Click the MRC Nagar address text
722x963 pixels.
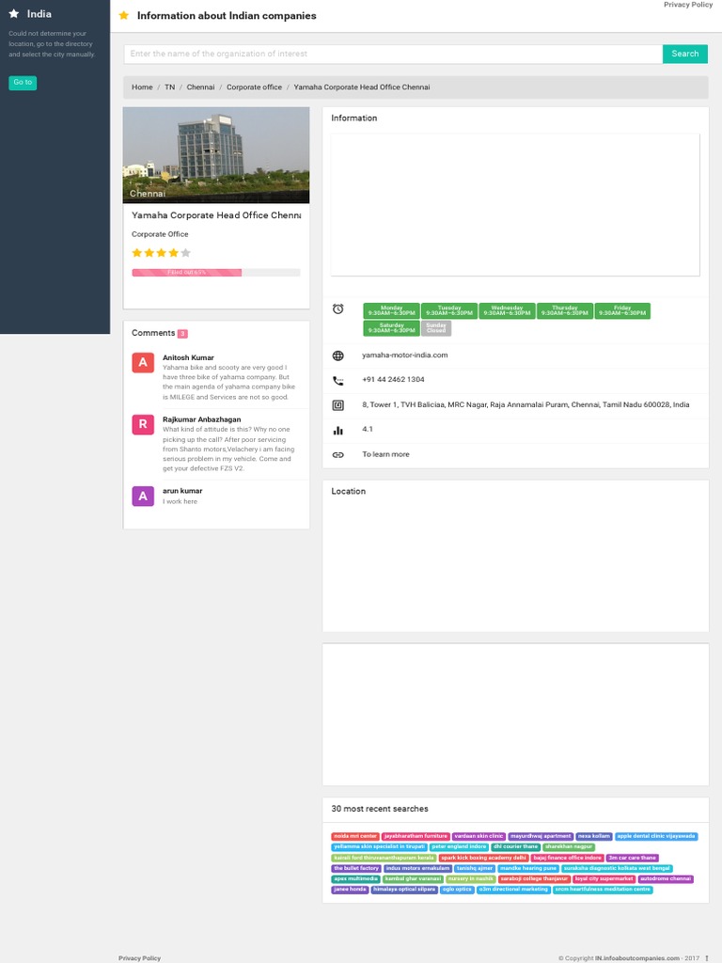(526, 404)
